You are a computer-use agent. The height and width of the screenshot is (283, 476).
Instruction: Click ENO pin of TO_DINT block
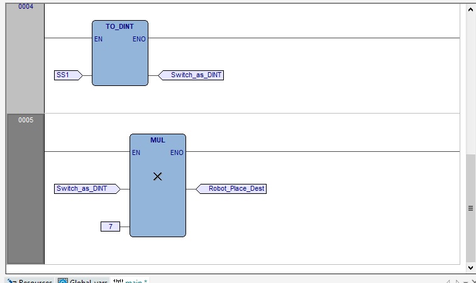pos(139,39)
